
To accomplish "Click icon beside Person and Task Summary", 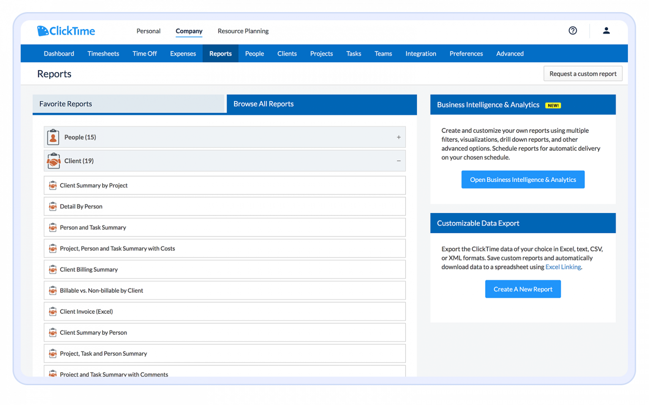I will (53, 227).
